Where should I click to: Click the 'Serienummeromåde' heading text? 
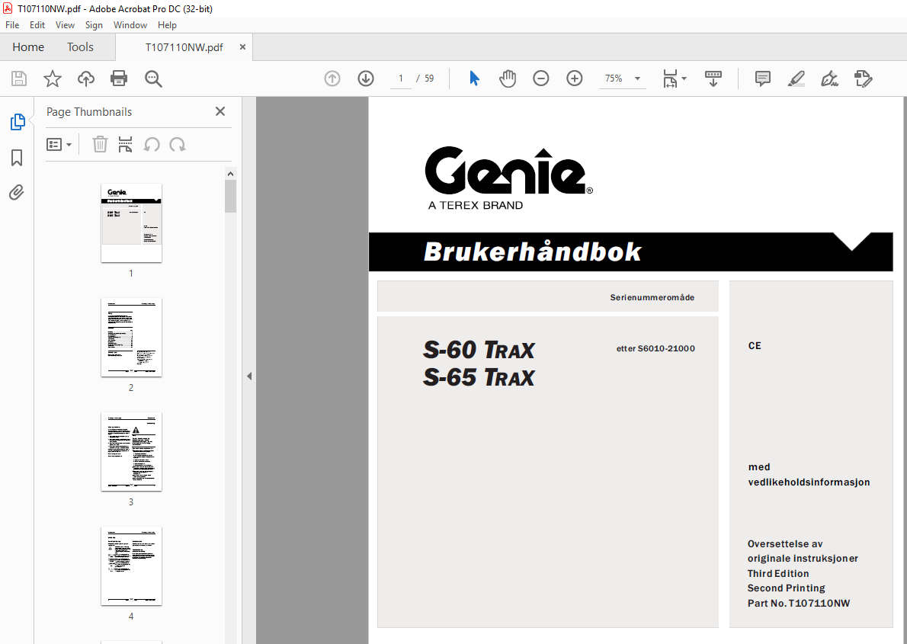click(652, 297)
